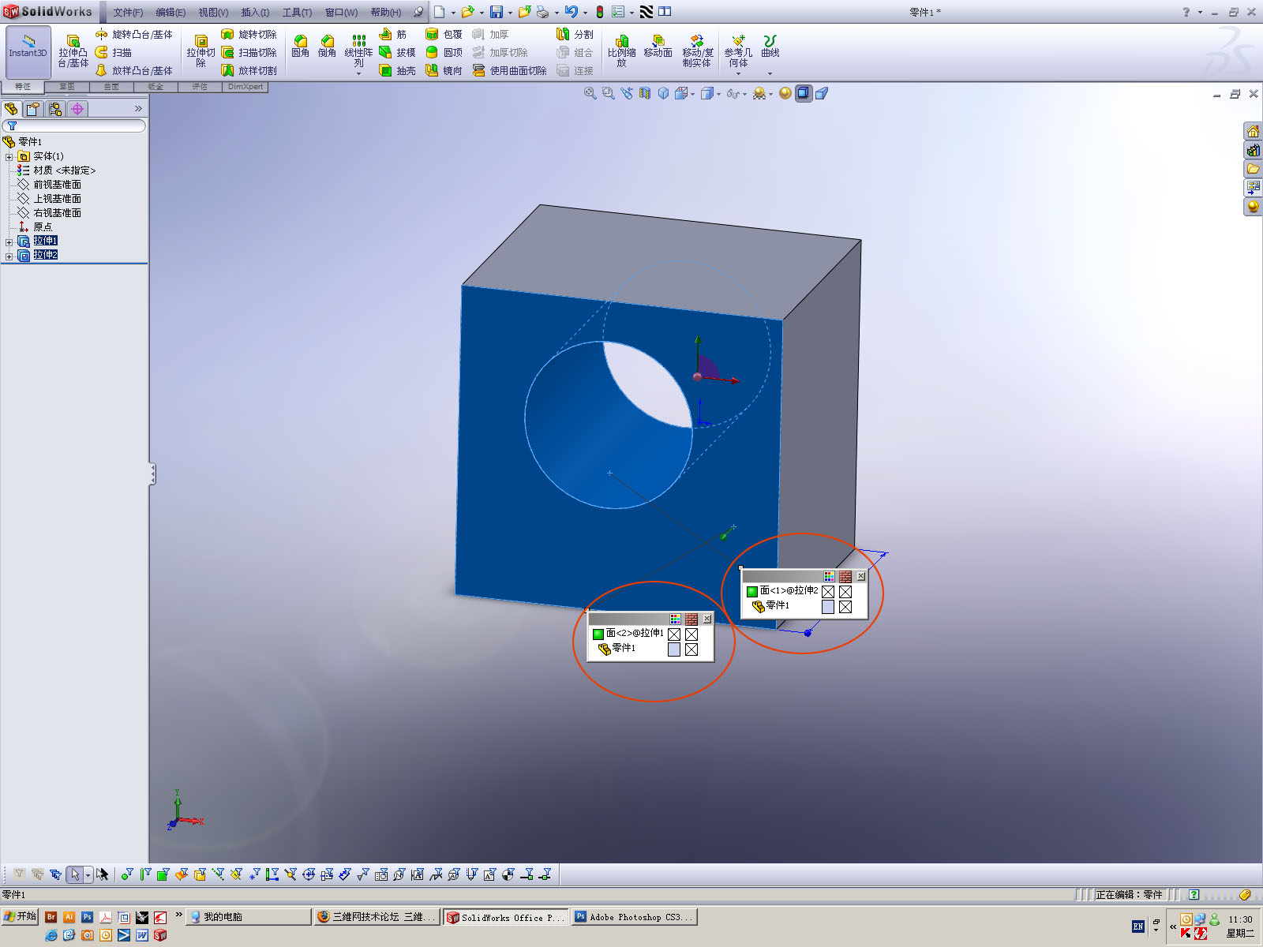Select the 使用曲面切除 cut with surface tool

[x=509, y=71]
